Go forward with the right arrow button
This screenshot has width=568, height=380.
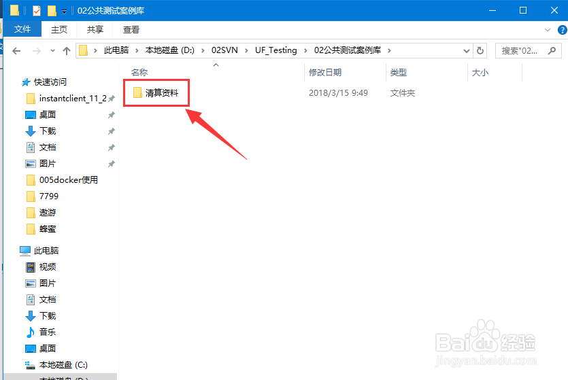36,51
